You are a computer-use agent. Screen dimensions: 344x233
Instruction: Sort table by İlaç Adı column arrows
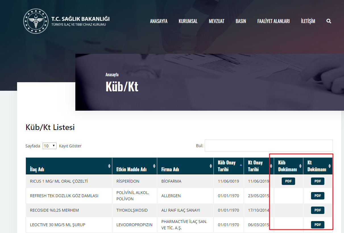point(109,166)
